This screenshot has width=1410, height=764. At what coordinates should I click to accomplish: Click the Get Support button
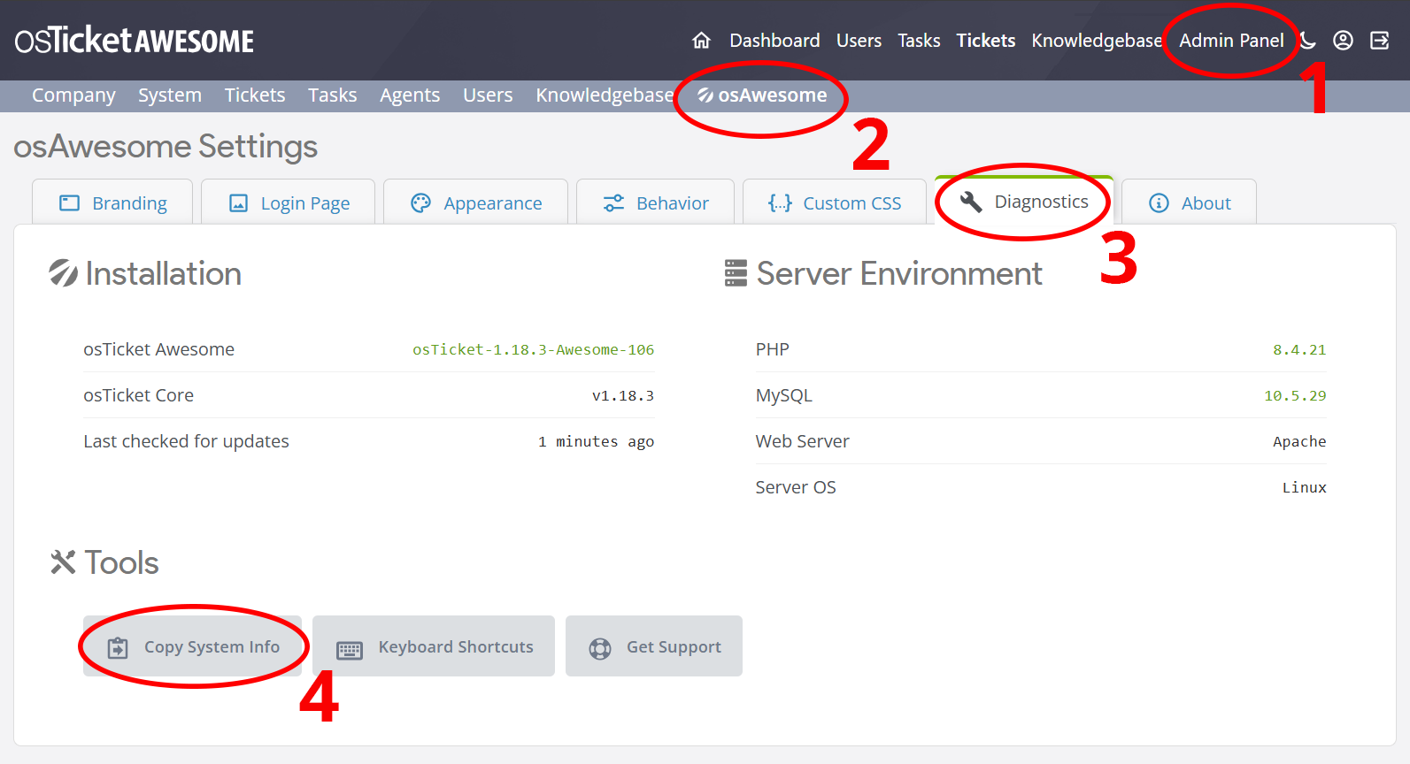[654, 646]
